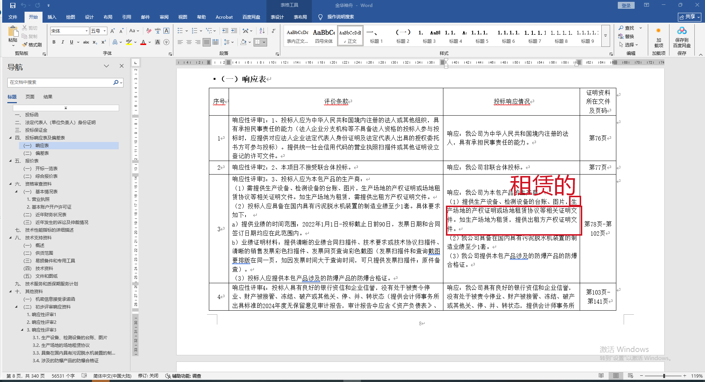Decrease paragraph indent
705x382 pixels.
[225, 31]
